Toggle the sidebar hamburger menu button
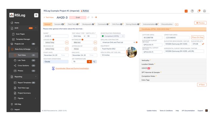This screenshot has height=121, width=216. tap(36, 15)
